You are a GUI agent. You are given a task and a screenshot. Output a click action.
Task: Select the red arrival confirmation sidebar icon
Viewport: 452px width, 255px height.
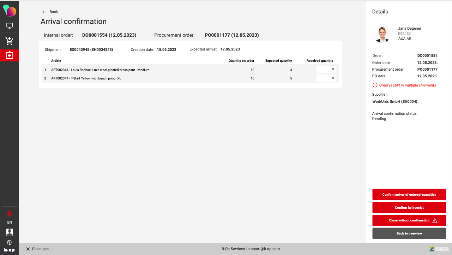10,55
